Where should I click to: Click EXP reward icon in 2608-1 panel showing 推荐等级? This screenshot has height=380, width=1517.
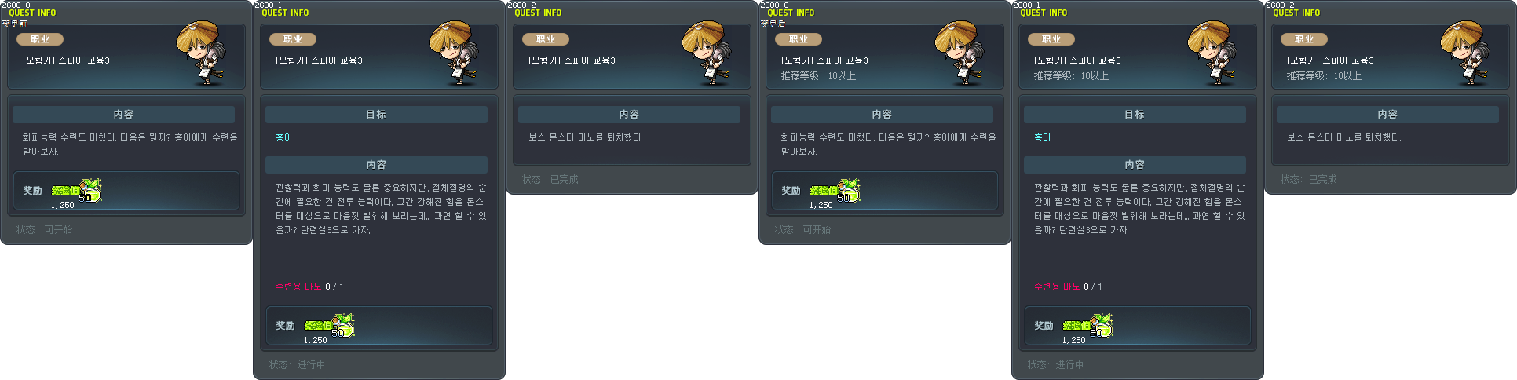1102,325
